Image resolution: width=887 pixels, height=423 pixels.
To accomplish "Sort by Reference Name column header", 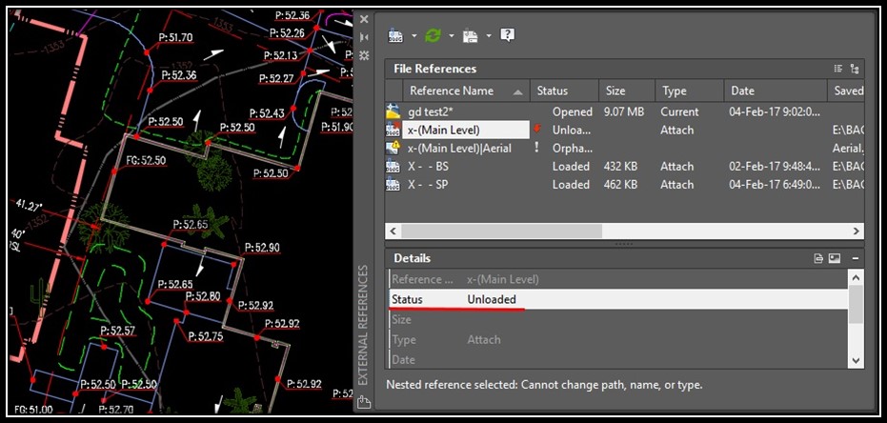I will pyautogui.click(x=466, y=91).
